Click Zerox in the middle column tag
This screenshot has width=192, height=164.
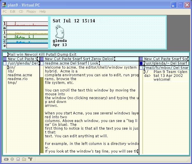(x=96, y=59)
